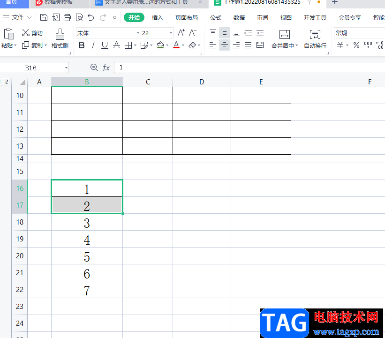Open the 视图 View tab
Screen dimensions: 385x338
click(x=286, y=17)
